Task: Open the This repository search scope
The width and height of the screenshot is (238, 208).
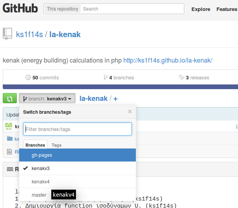Action: [63, 9]
